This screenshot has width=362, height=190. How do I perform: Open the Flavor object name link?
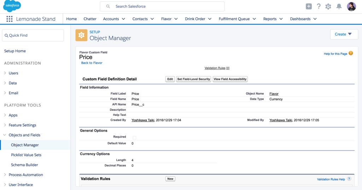(x=274, y=94)
